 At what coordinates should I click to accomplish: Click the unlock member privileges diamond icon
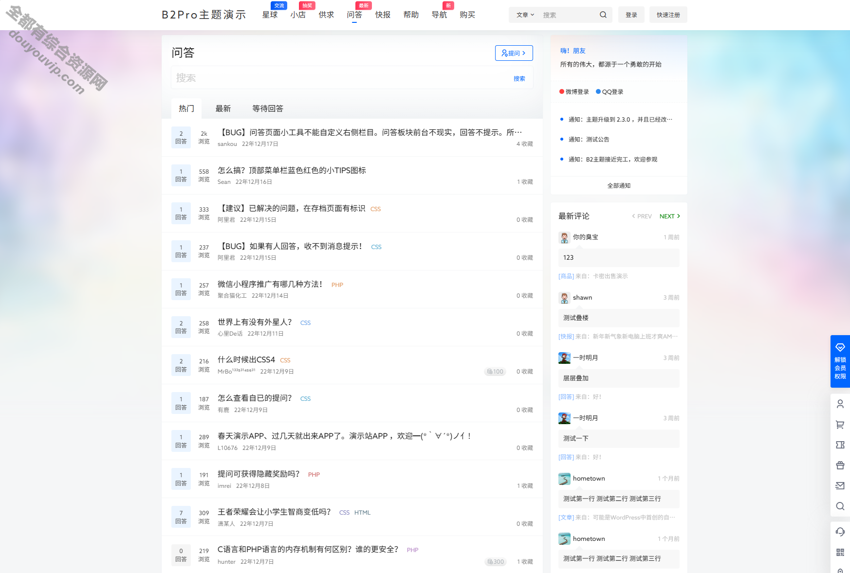(x=840, y=347)
